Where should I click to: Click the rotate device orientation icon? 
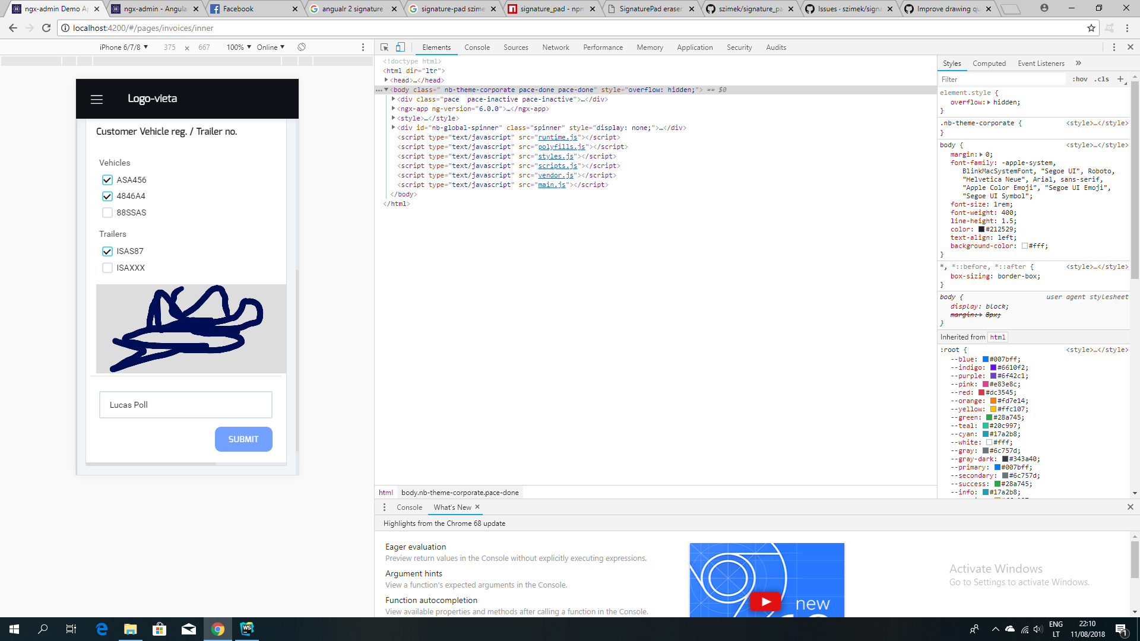point(302,47)
